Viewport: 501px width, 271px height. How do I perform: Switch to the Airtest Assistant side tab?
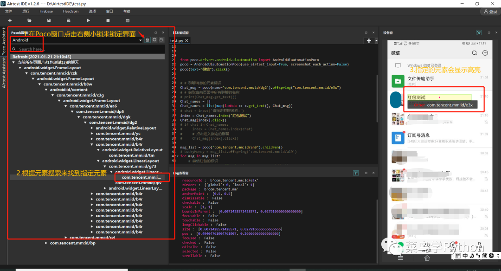pos(4,73)
